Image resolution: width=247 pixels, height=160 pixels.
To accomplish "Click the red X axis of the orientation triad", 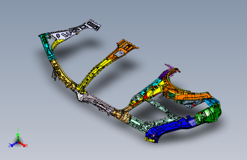I will pyautogui.click(x=22, y=144).
